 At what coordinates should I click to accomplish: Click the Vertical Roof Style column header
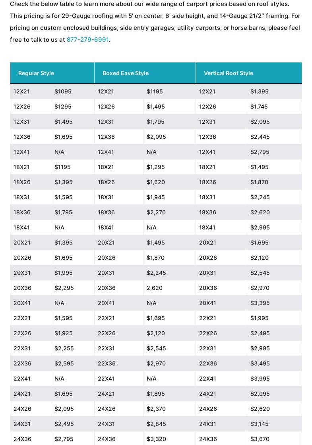tap(229, 73)
